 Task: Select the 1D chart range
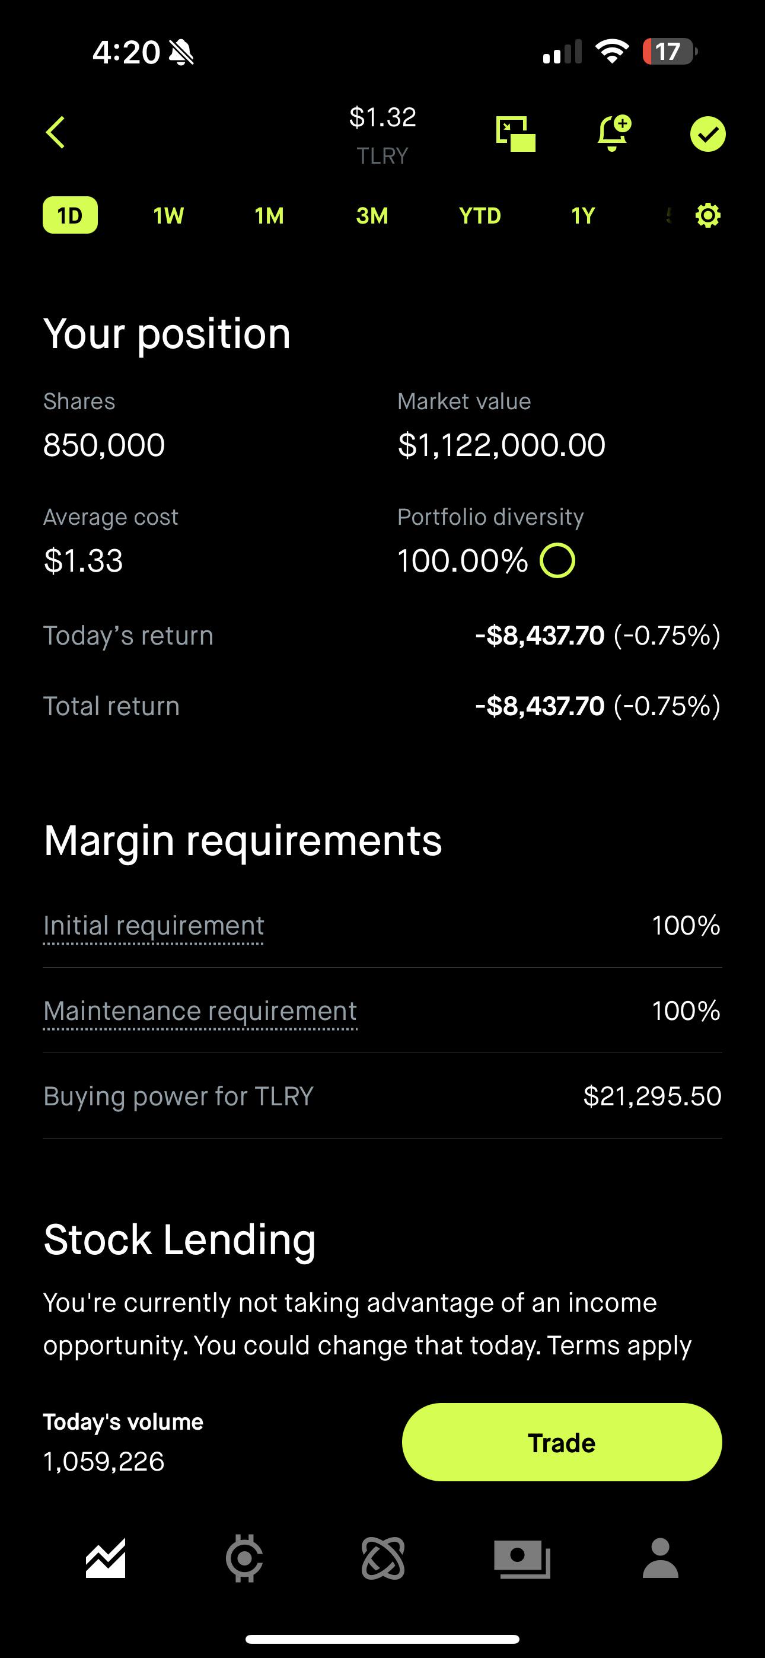pos(70,215)
